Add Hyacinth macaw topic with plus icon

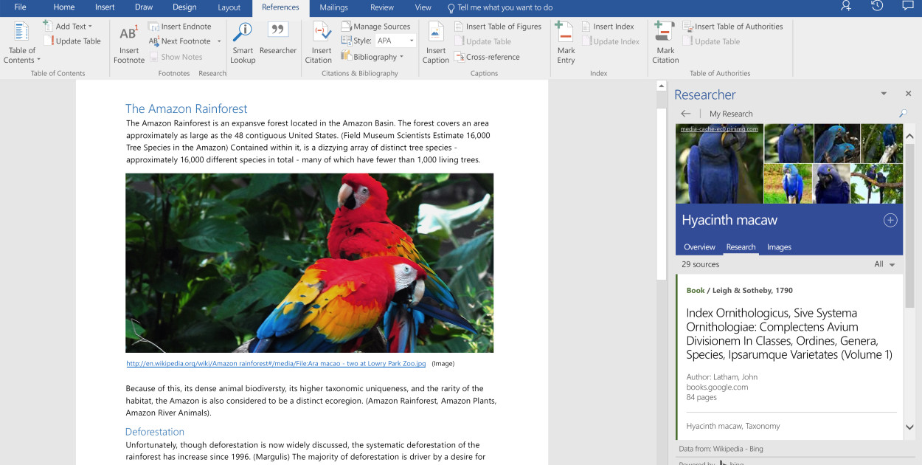(890, 220)
